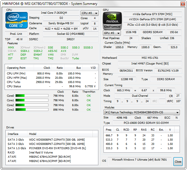
Task: Click the NVIDIA GeForce logo
Action: click(x=112, y=21)
